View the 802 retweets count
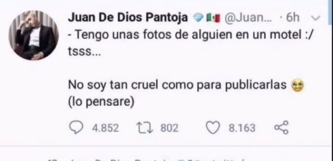 169,128
